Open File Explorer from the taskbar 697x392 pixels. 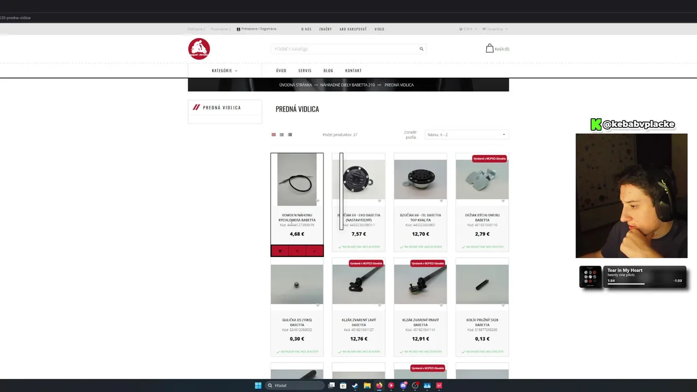[367, 385]
